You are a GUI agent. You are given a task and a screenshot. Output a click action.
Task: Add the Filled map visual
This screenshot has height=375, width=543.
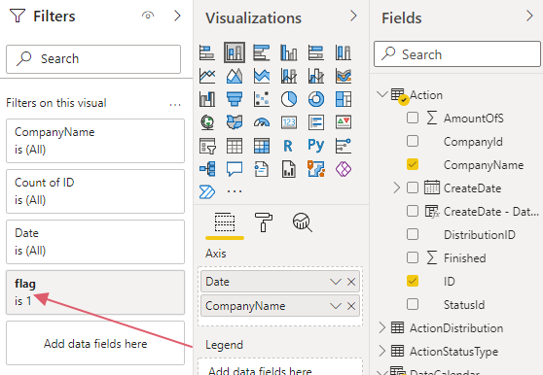coord(235,122)
